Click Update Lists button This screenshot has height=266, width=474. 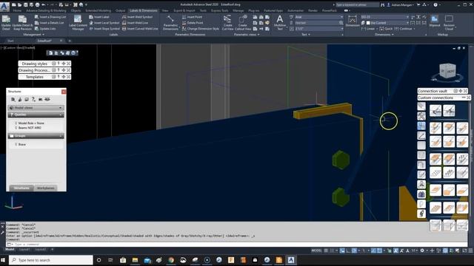click(45, 29)
